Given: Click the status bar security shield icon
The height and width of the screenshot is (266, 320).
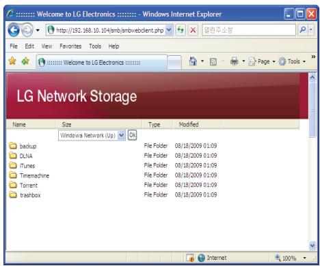Looking at the screenshot, I should coord(190,258).
